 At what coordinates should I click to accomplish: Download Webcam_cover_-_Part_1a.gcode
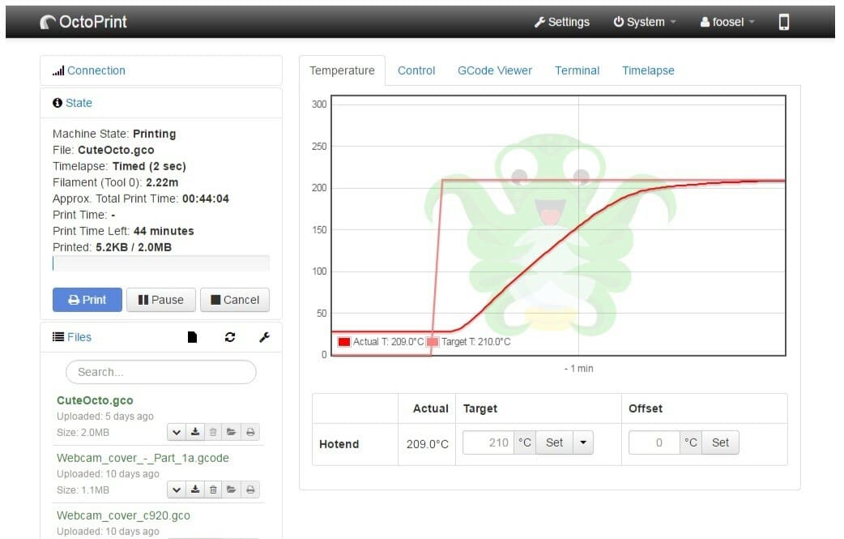195,490
